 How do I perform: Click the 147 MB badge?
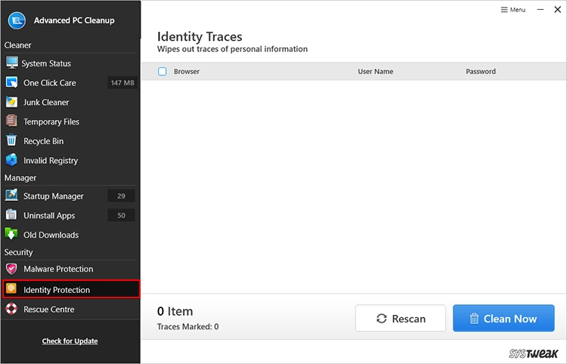click(x=122, y=83)
